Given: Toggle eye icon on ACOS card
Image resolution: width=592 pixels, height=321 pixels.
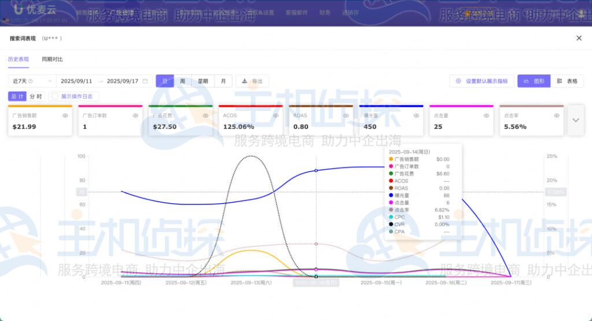Looking at the screenshot, I should (x=276, y=115).
